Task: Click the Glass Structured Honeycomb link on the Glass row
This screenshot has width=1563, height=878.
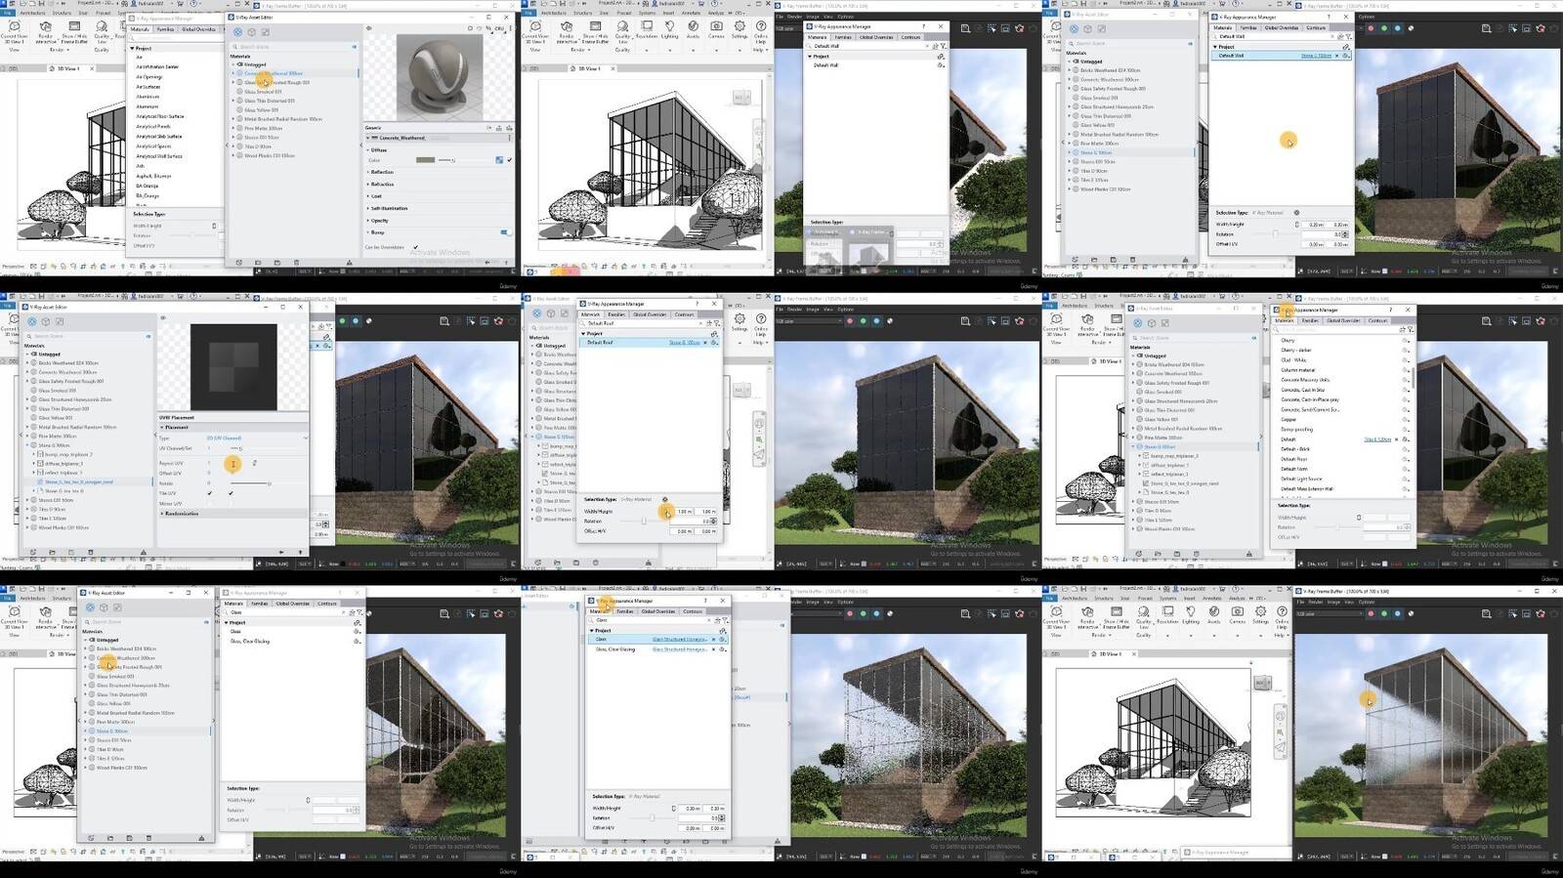Action: tap(680, 639)
